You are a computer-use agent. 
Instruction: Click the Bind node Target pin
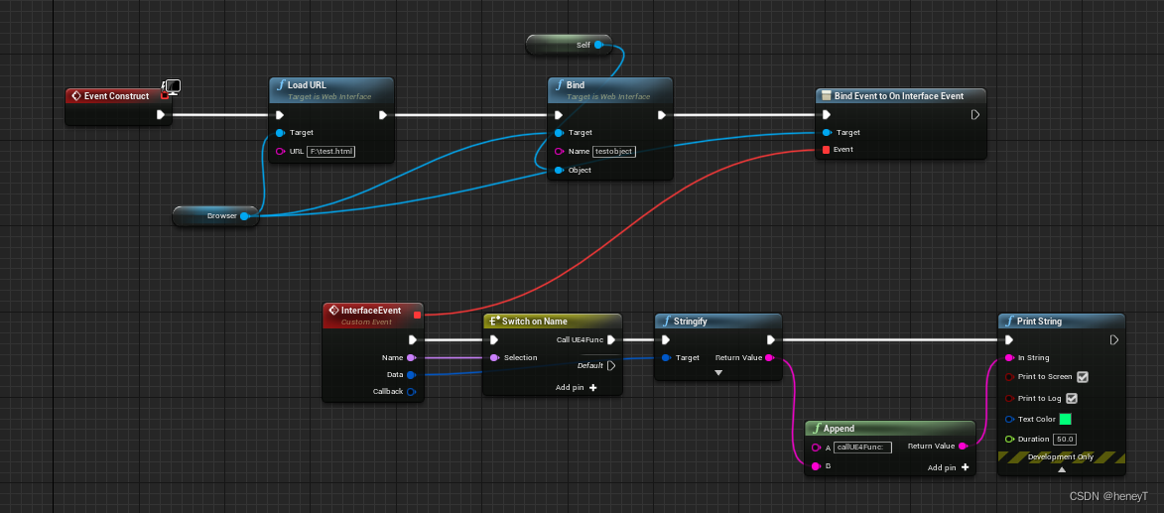[559, 133]
